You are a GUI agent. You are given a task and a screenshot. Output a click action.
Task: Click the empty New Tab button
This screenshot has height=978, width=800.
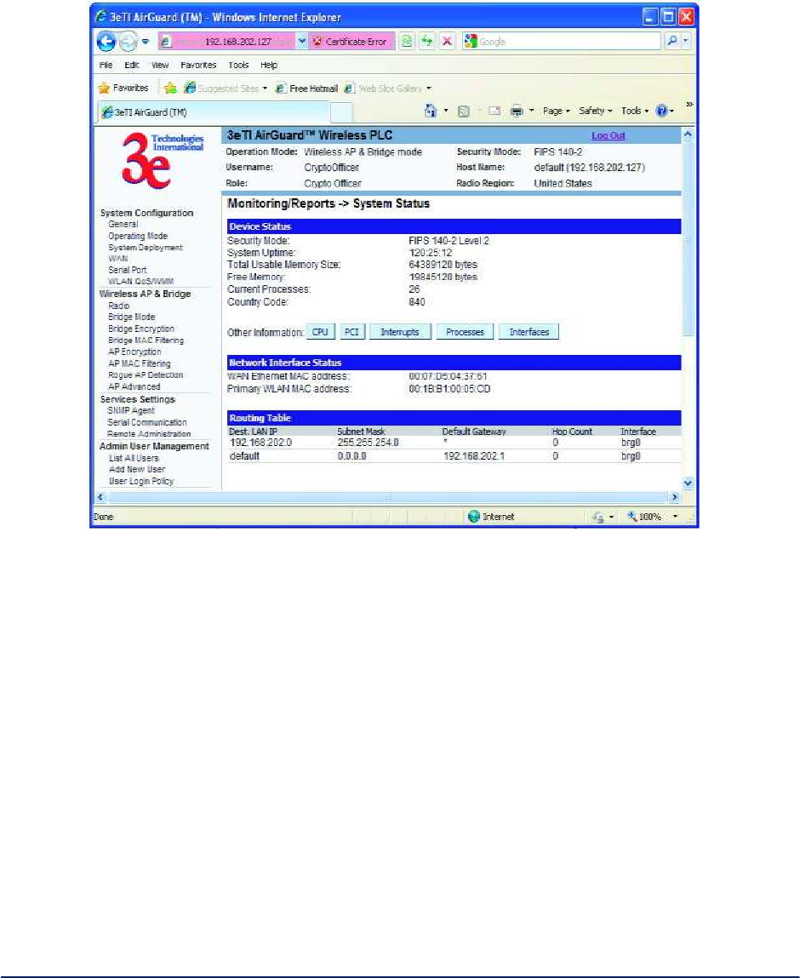[x=340, y=112]
